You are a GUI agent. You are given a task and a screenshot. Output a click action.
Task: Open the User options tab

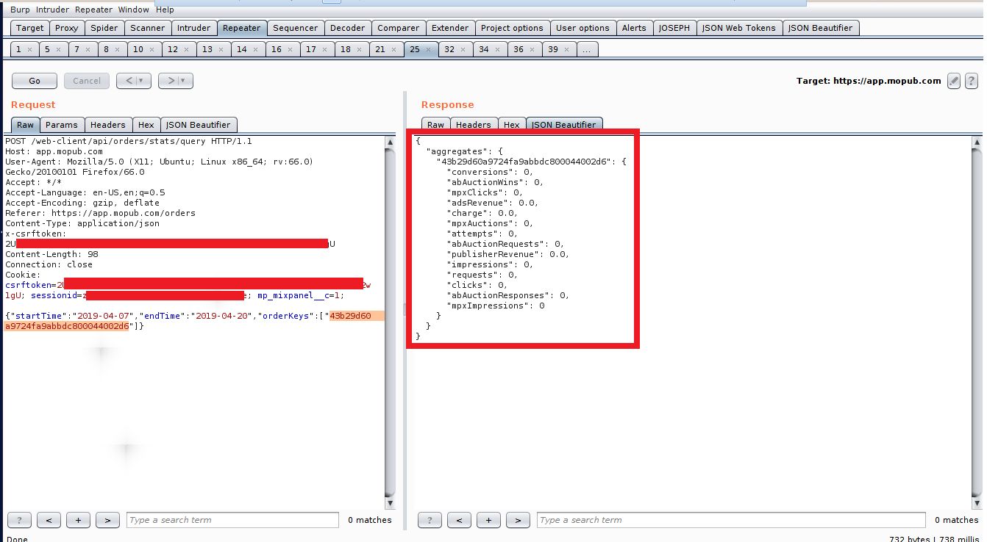583,28
